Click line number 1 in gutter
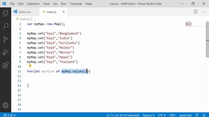The image size is (209, 117). pyautogui.click(x=20, y=24)
